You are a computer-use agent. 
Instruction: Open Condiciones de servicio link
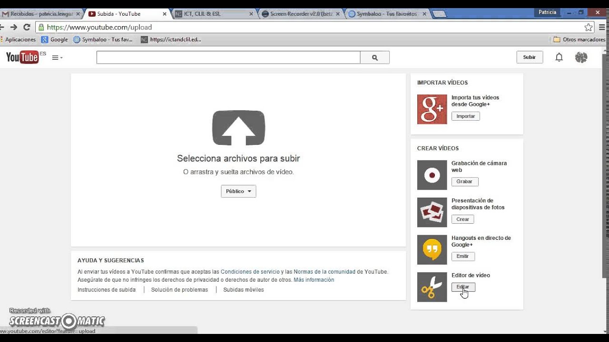coord(250,272)
